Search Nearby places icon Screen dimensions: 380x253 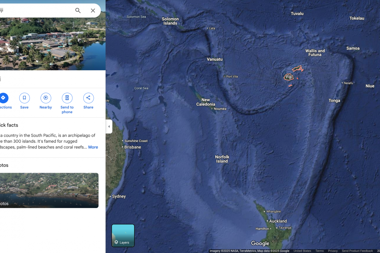(x=46, y=98)
